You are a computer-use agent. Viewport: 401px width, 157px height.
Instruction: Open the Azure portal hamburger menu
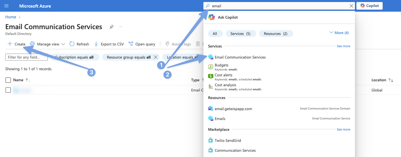(x=6, y=6)
